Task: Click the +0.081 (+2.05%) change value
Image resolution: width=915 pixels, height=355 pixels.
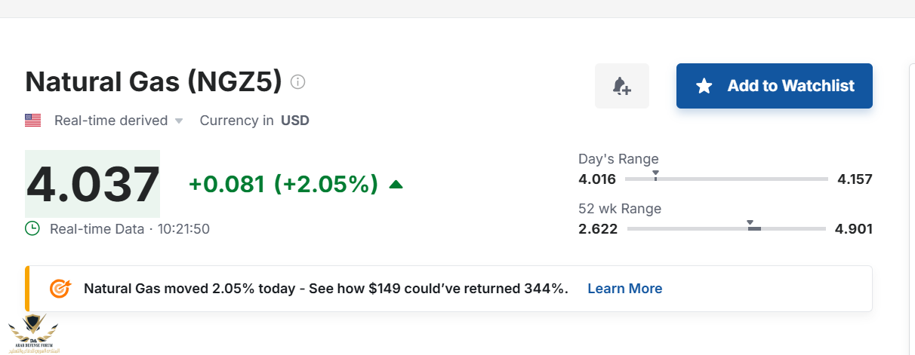Action: coord(283,184)
